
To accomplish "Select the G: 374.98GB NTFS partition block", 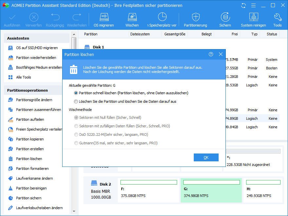I will click(x=211, y=190).
